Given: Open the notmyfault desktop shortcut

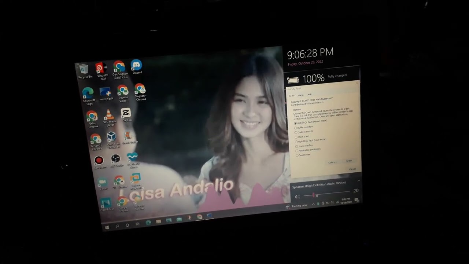Looking at the screenshot, I should pyautogui.click(x=106, y=94).
